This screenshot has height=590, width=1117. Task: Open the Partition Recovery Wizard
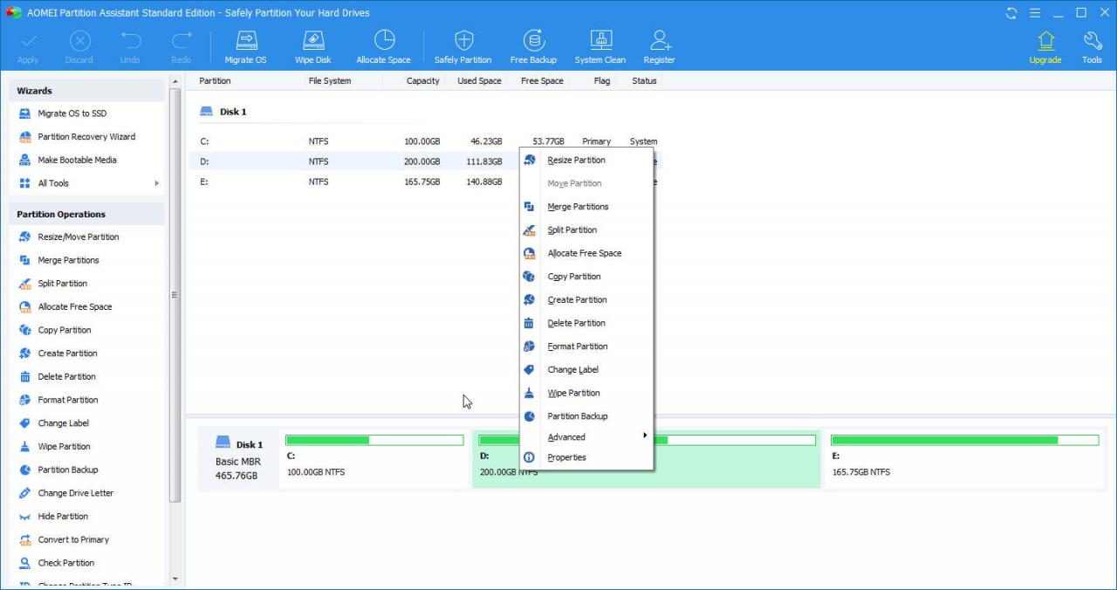click(86, 136)
